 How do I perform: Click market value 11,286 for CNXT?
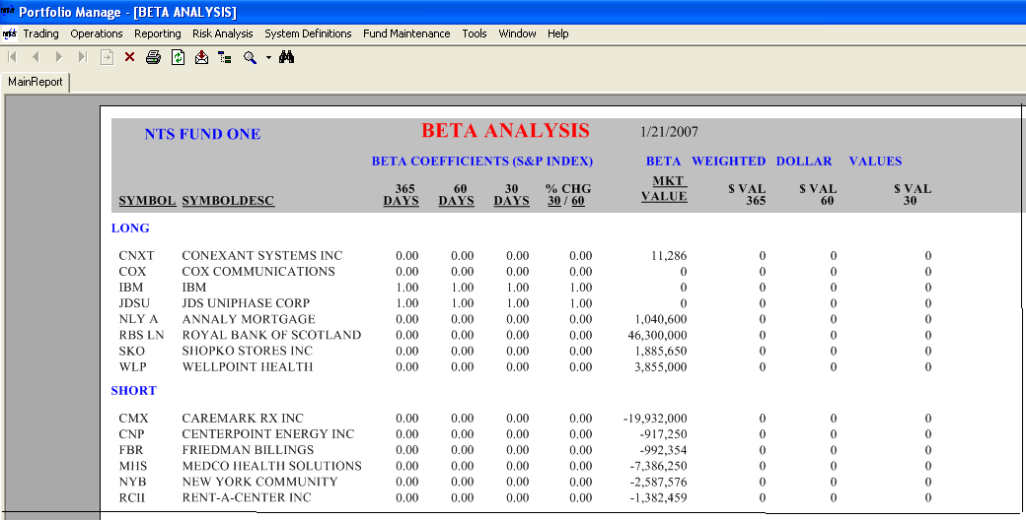[x=669, y=256]
